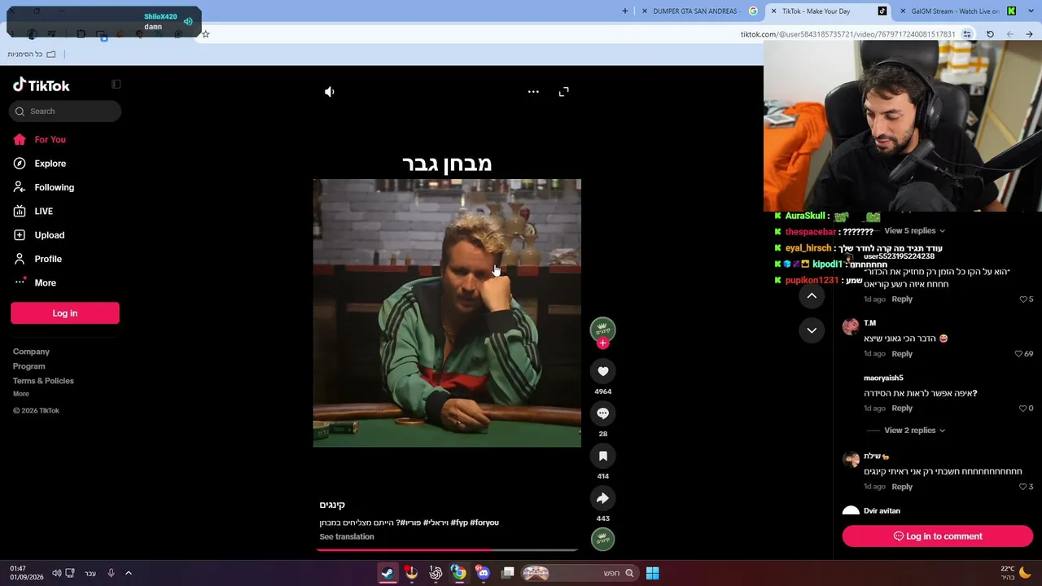The image size is (1042, 586).
Task: Expand the Company footer section
Action: pyautogui.click(x=31, y=352)
